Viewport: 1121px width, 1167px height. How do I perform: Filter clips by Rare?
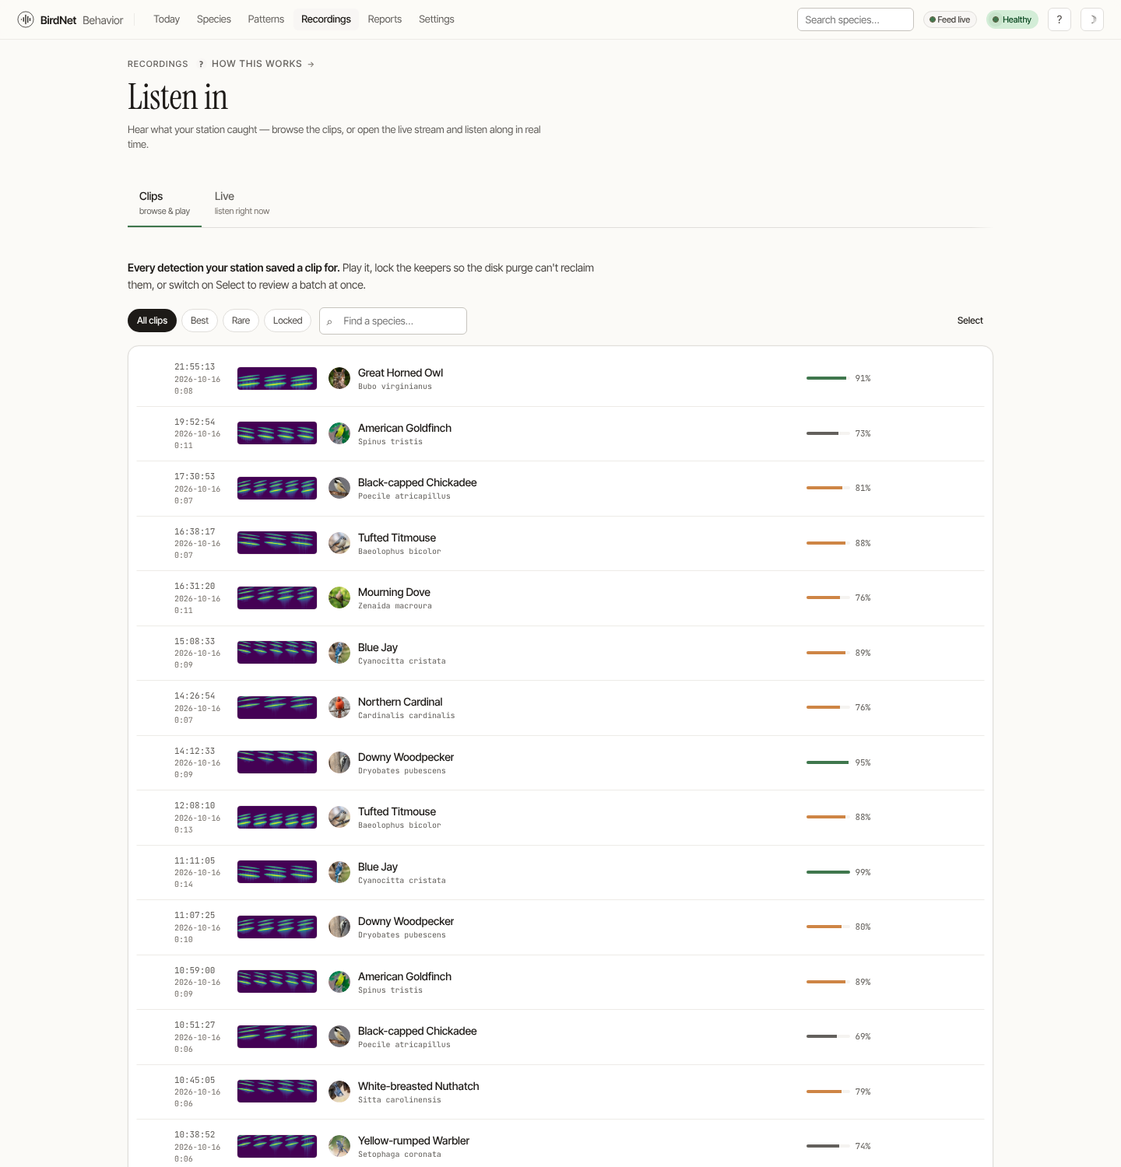point(241,321)
